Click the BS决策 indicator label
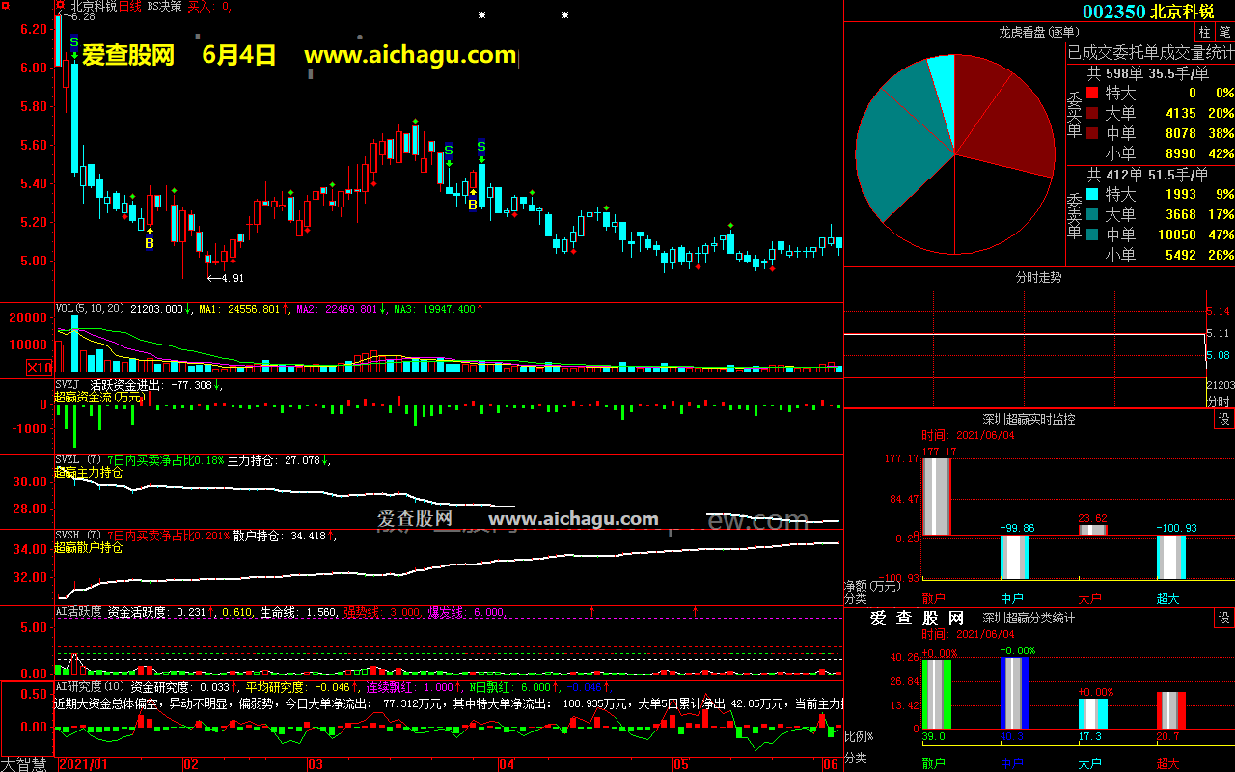 pos(164,6)
